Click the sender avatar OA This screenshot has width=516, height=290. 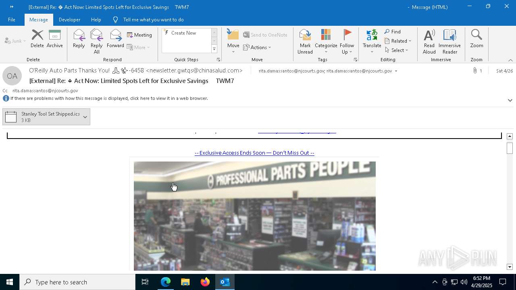pos(12,76)
